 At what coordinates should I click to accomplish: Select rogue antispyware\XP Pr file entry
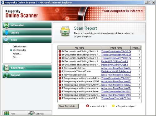pyautogui.click(x=81, y=98)
